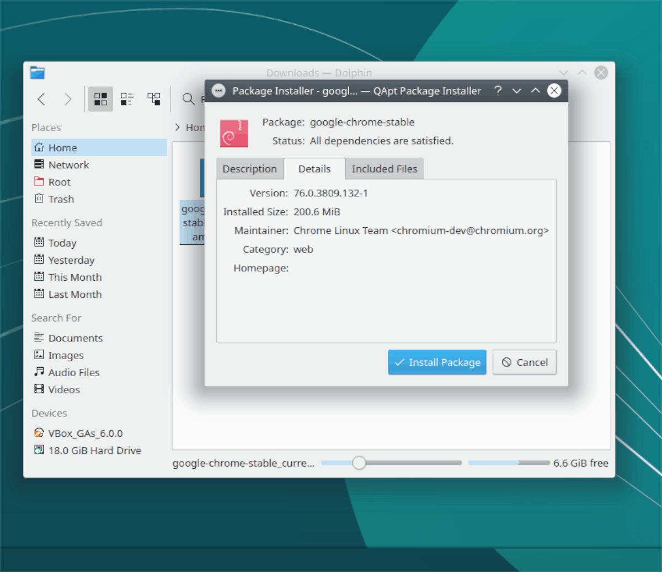The height and width of the screenshot is (572, 662).
Task: Adjust the icon size zoom slider
Action: [359, 463]
